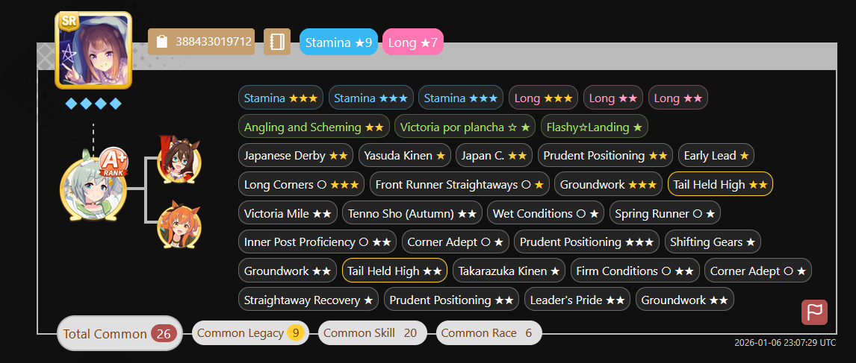The height and width of the screenshot is (363, 856).
Task: Click the Leader's Pride tag
Action: tap(577, 299)
